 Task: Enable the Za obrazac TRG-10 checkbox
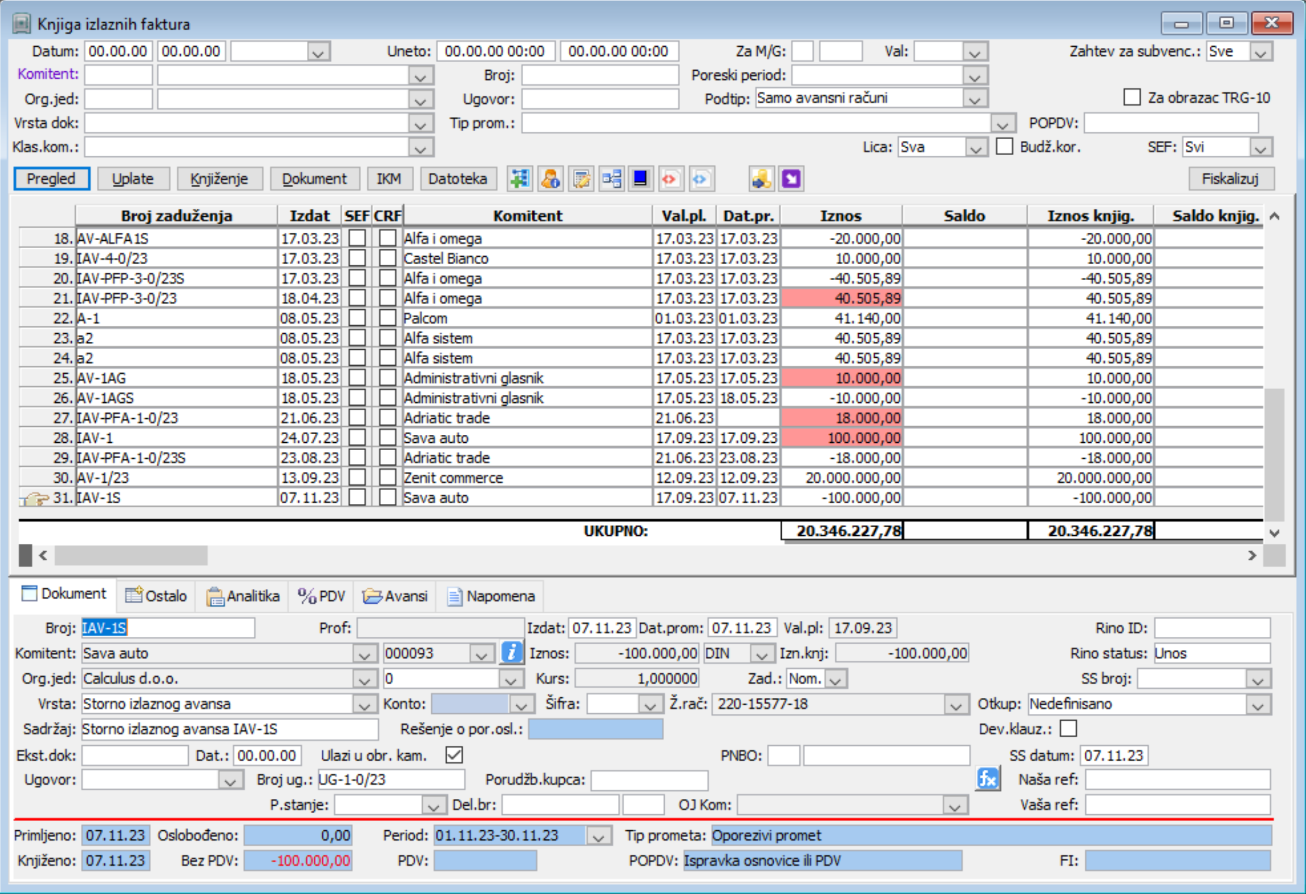[x=1132, y=97]
